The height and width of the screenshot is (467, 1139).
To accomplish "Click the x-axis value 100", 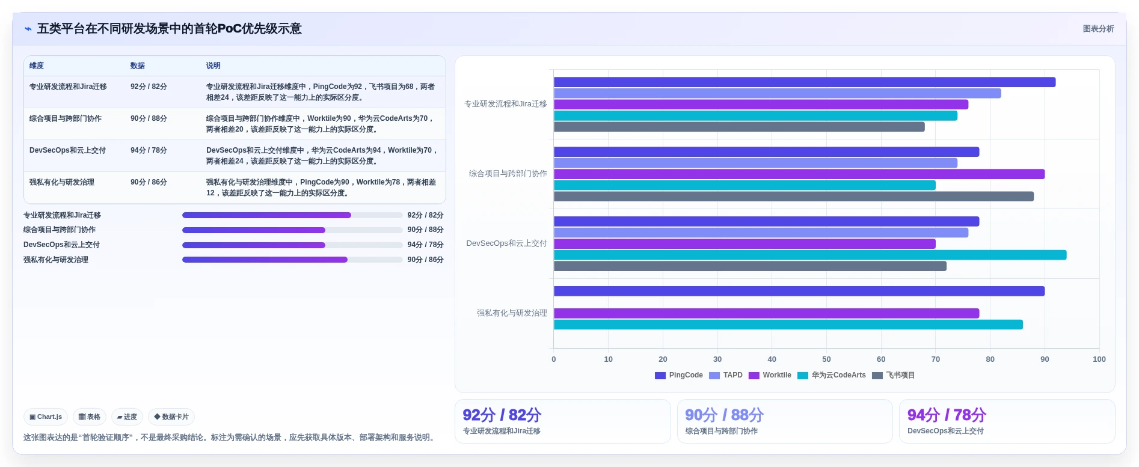I will tap(1099, 359).
